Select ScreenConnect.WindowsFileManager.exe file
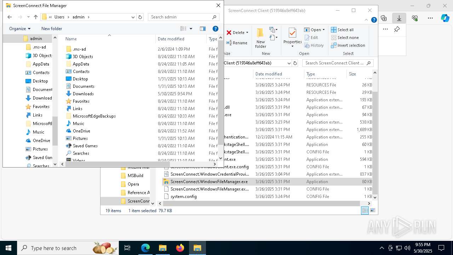 tap(209, 182)
